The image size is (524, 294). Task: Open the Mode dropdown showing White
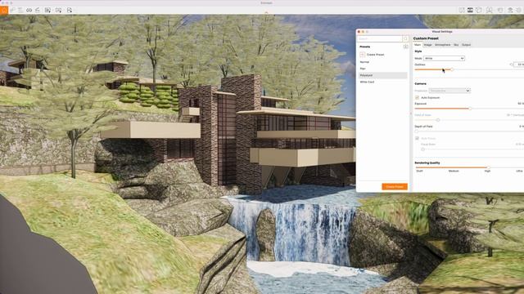pyautogui.click(x=444, y=58)
